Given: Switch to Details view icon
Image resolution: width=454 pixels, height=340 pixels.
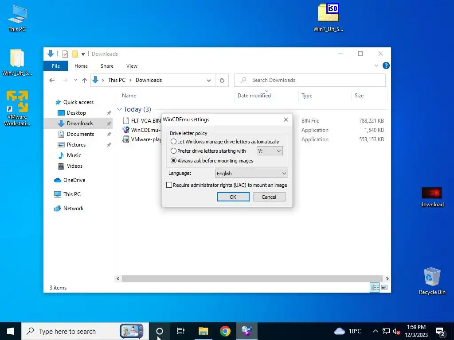Looking at the screenshot, I should click(x=375, y=287).
